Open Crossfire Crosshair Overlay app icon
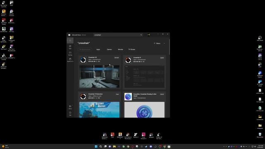The width and height of the screenshot is (265, 149). 128,96
